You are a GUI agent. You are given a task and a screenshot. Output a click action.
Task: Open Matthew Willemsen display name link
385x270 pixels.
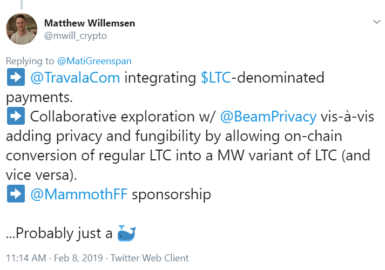[91, 24]
